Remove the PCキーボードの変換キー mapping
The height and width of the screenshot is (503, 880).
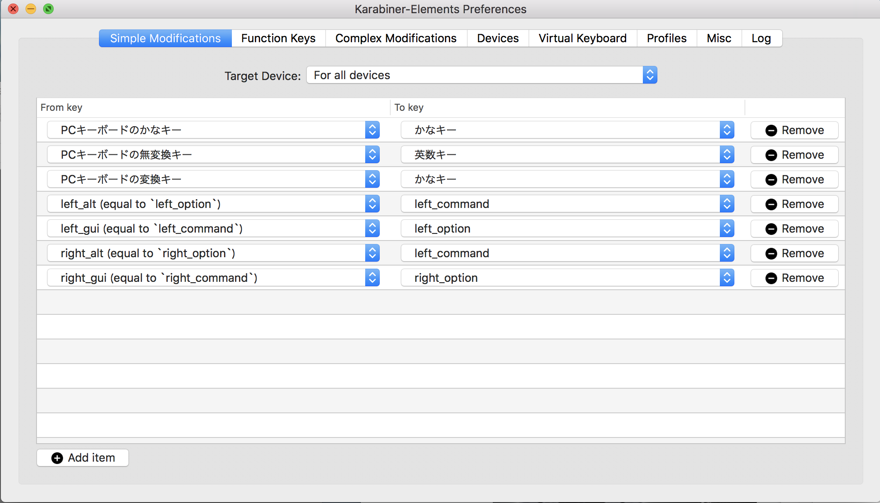[795, 179]
